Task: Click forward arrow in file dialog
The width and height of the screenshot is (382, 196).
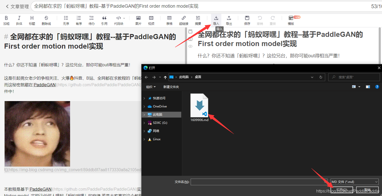Action: (x=154, y=77)
